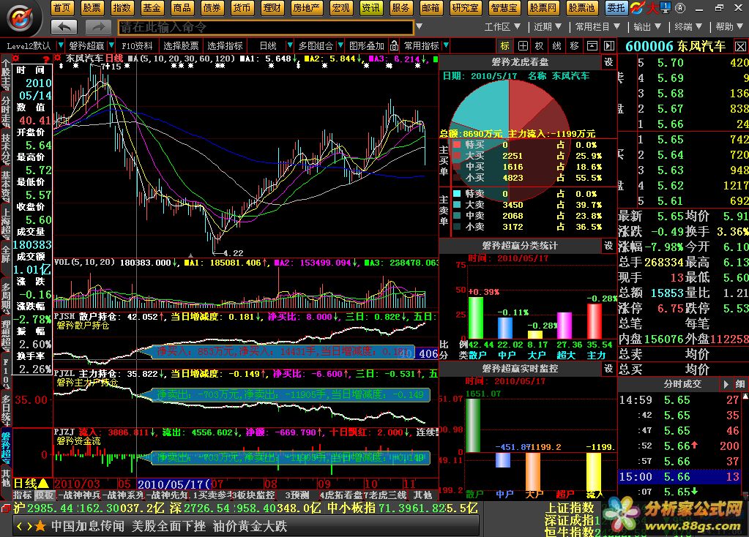Expand the Level2默认 dropdown arrow
The height and width of the screenshot is (537, 749).
[x=61, y=46]
